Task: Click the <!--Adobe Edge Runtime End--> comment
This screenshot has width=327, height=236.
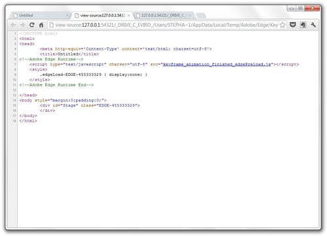Action: click(x=56, y=85)
